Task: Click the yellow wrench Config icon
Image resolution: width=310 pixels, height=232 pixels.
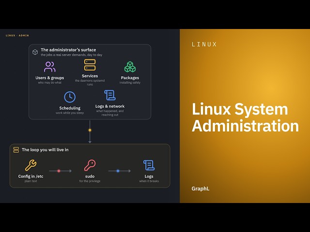Action: pos(31,165)
